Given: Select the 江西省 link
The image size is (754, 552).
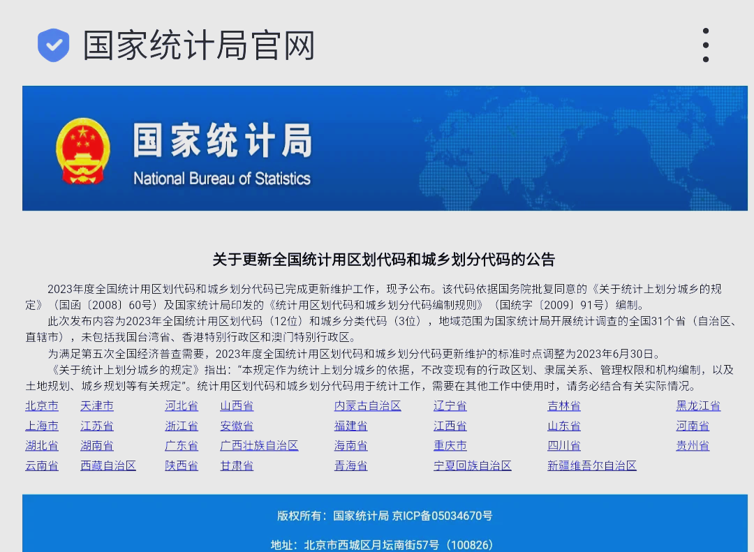Looking at the screenshot, I should [x=450, y=426].
